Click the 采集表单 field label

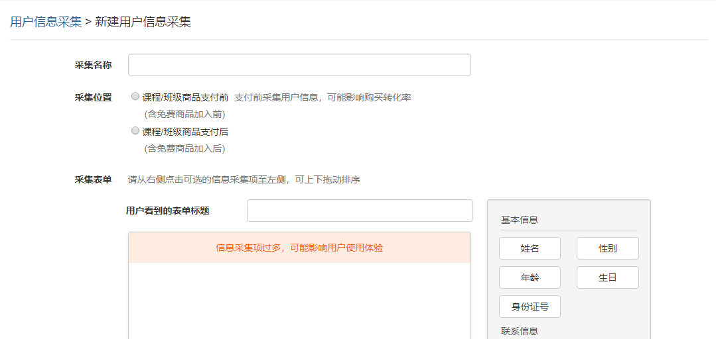tap(93, 179)
